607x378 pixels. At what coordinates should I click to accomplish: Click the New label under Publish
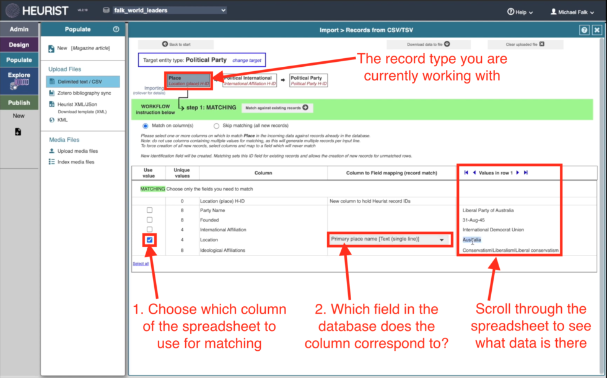pyautogui.click(x=19, y=116)
